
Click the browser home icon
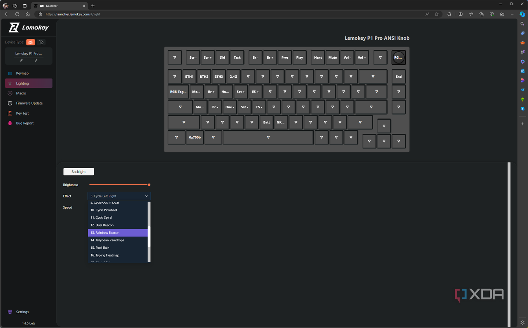28,14
